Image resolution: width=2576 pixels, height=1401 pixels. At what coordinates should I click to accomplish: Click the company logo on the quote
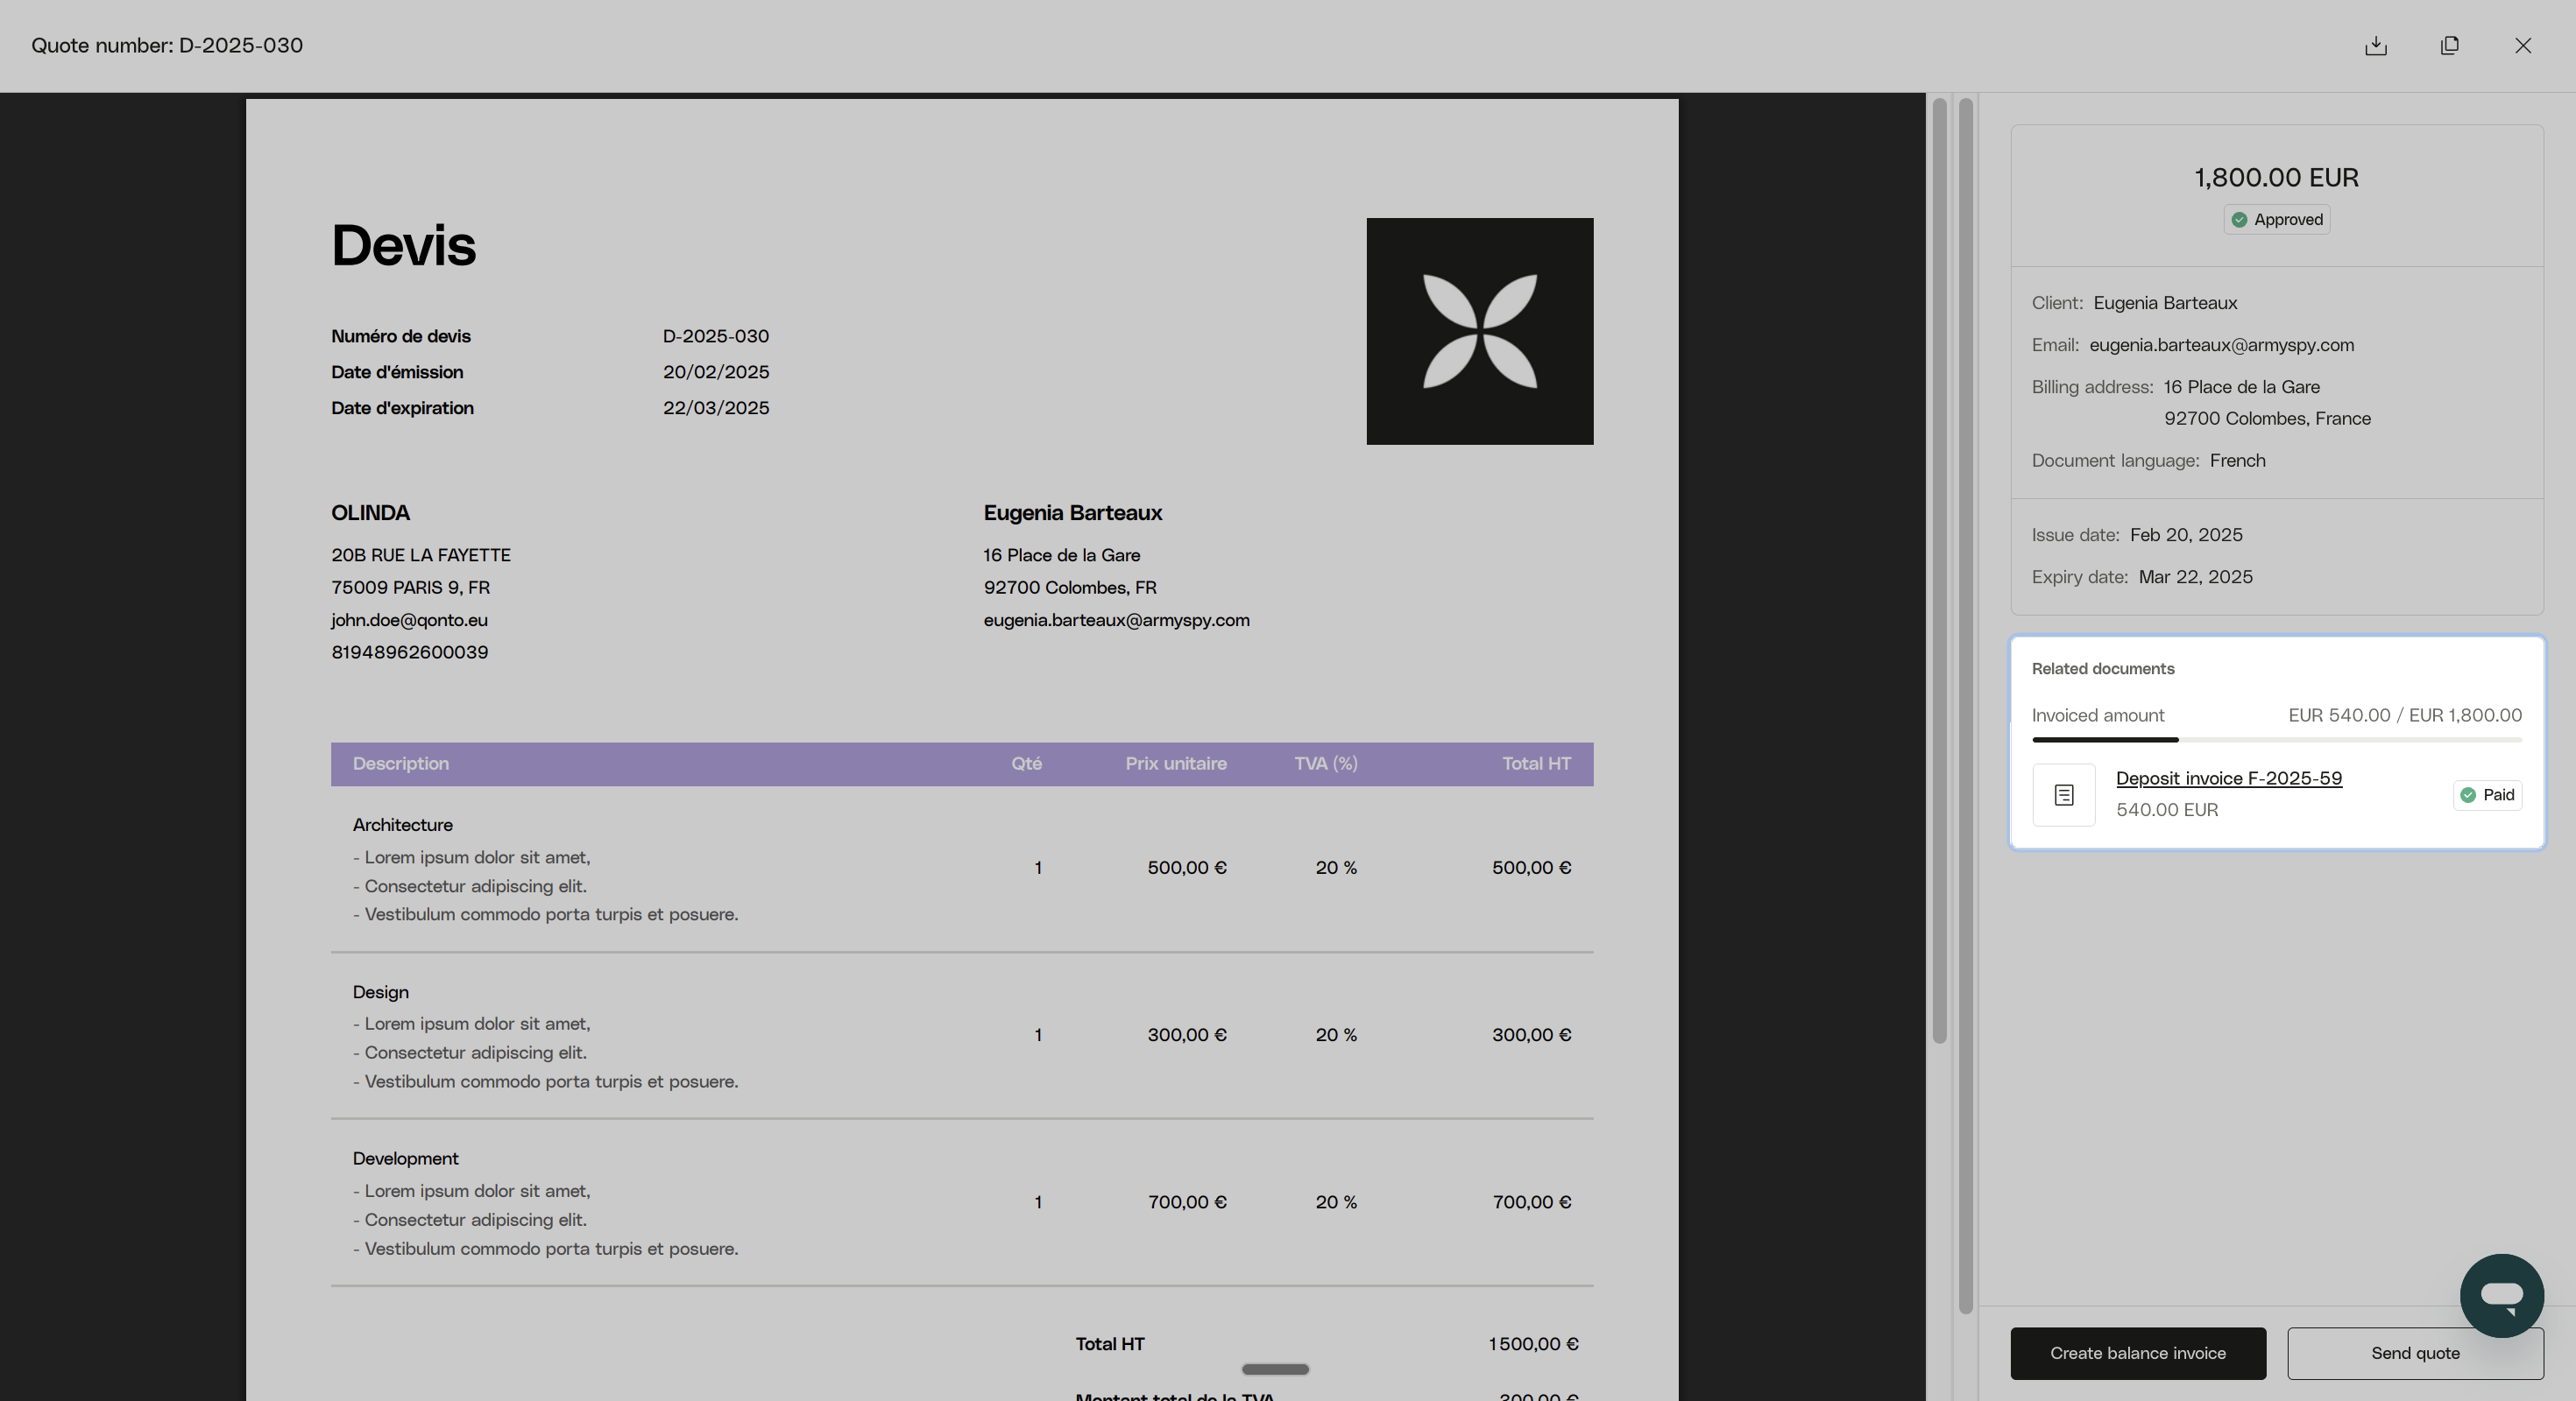(1479, 332)
